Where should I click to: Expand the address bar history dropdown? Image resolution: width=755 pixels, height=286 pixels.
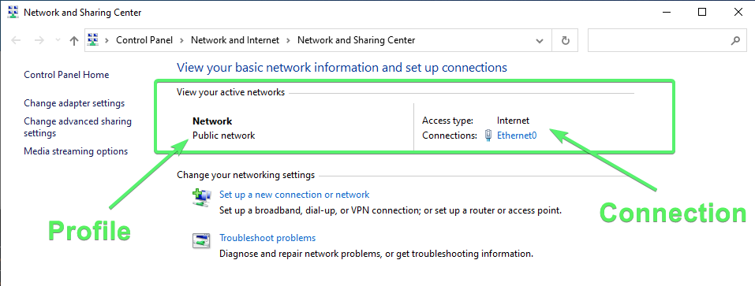540,41
